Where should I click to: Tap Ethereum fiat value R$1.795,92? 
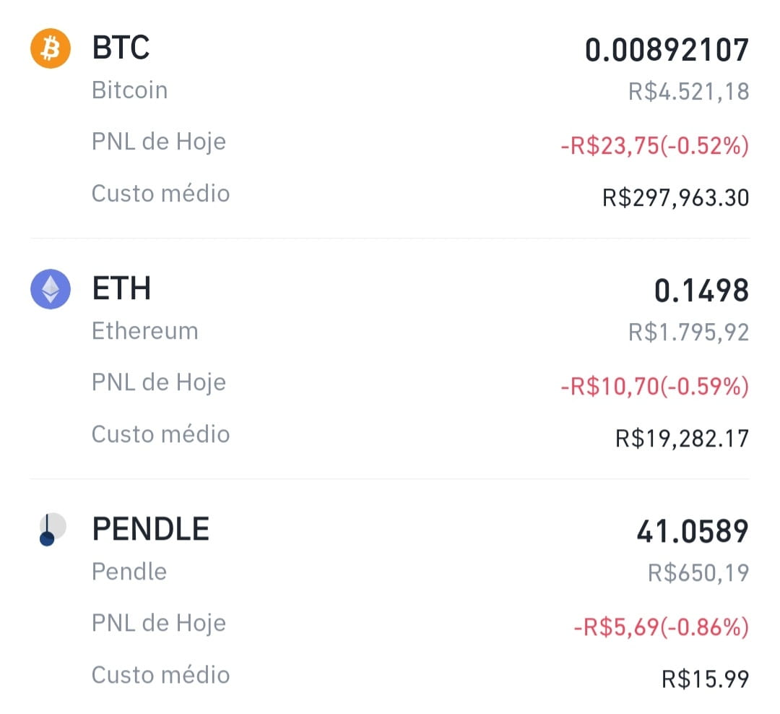pos(688,332)
